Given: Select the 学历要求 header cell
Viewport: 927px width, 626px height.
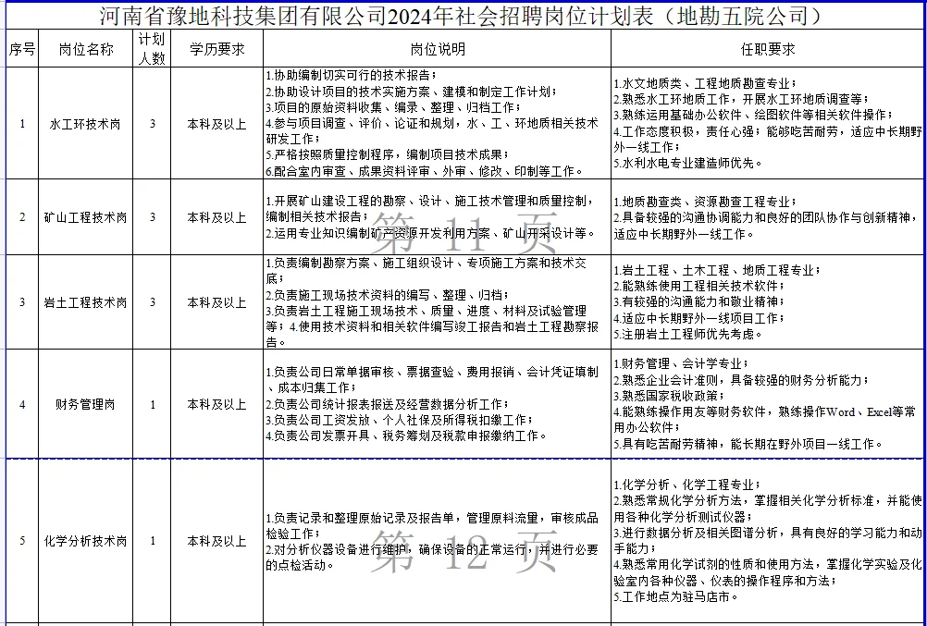Looking at the screenshot, I should [217, 49].
